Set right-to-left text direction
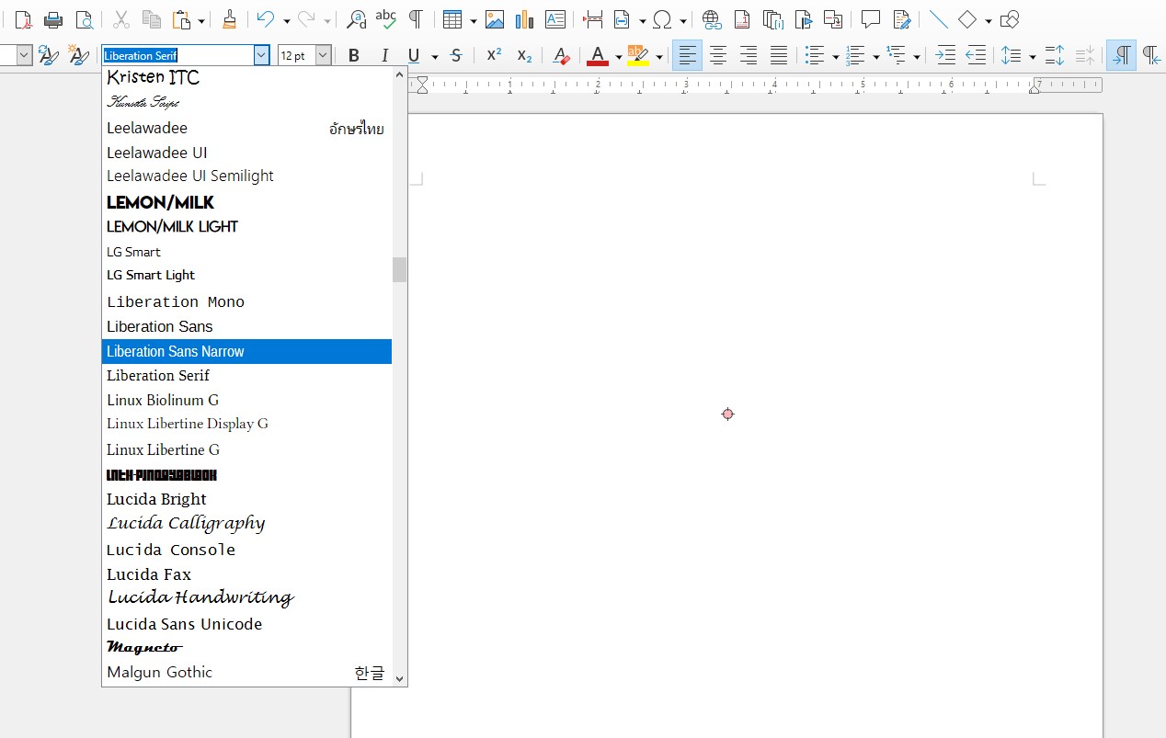This screenshot has width=1166, height=738. pos(1151,56)
